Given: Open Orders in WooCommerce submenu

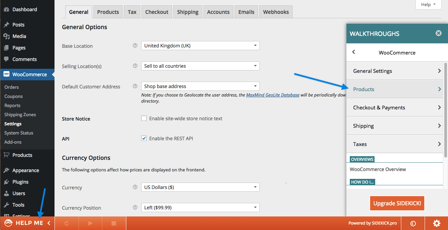Looking at the screenshot, I should 12,87.
